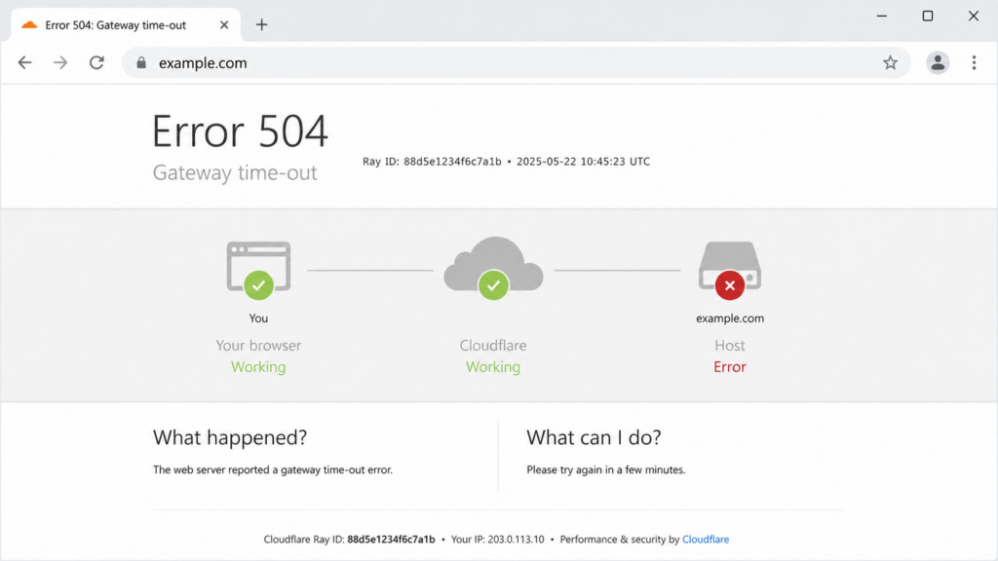The width and height of the screenshot is (998, 561).
Task: Click 'Your IP: 203.0.113.10' in the footer
Action: (498, 539)
